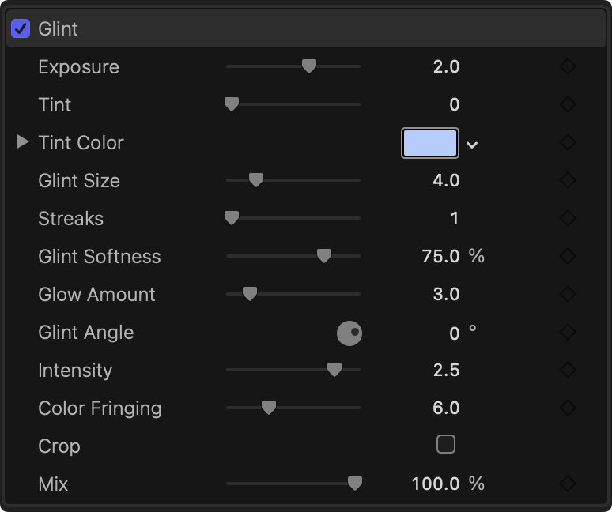Open the Tint Color swatch dropdown arrow
This screenshot has width=612, height=512.
pyautogui.click(x=472, y=145)
